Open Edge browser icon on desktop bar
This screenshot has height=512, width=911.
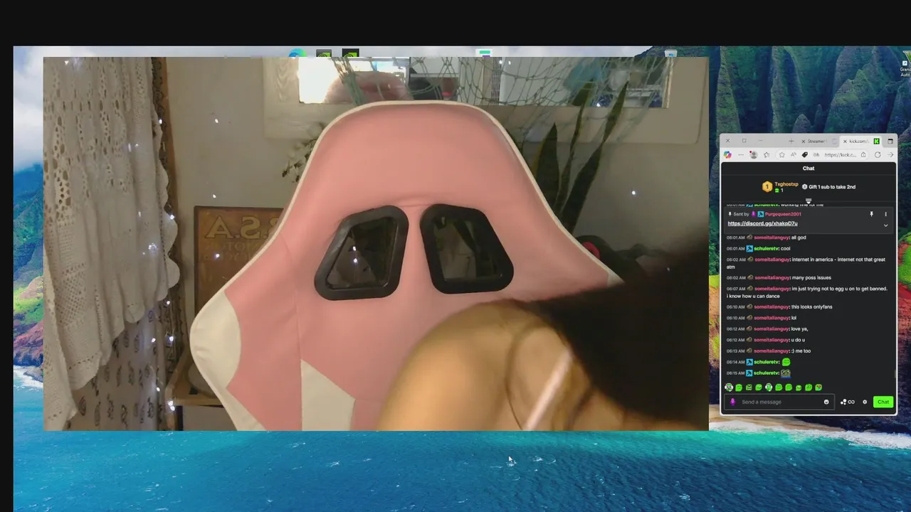click(297, 53)
